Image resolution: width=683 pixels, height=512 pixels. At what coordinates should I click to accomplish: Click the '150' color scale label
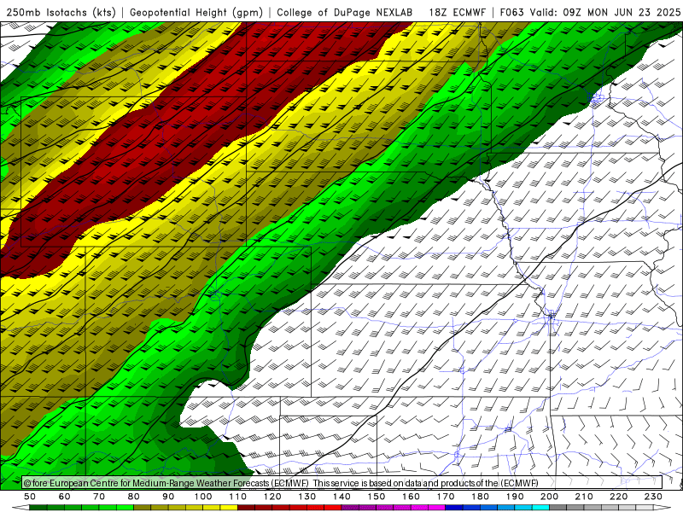point(377,497)
